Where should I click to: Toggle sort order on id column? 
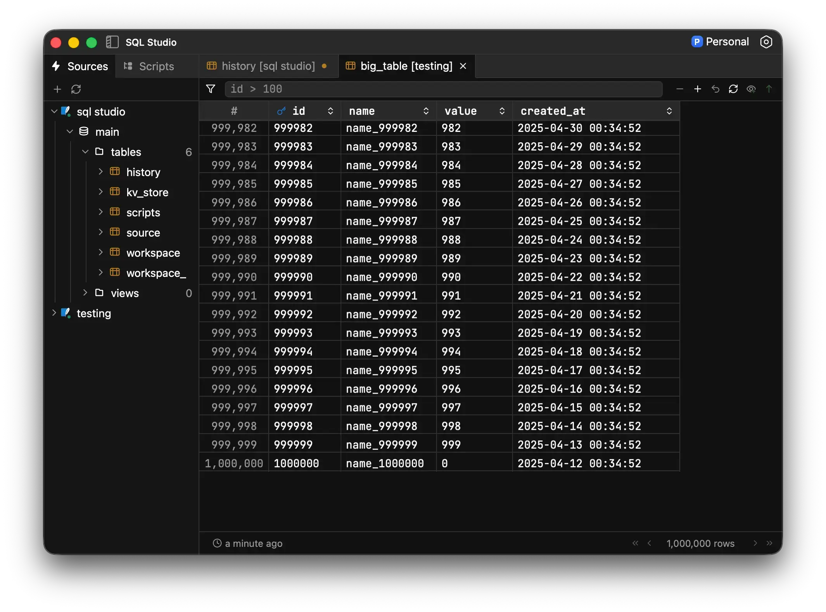point(330,111)
